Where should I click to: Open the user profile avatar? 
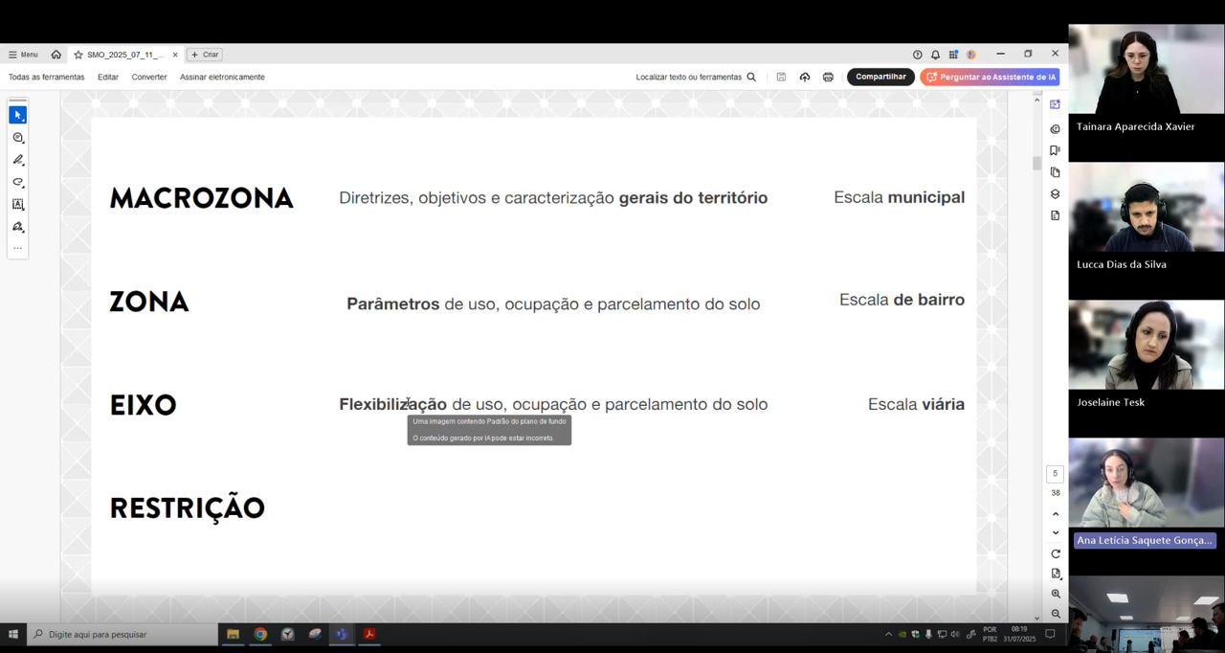971,55
